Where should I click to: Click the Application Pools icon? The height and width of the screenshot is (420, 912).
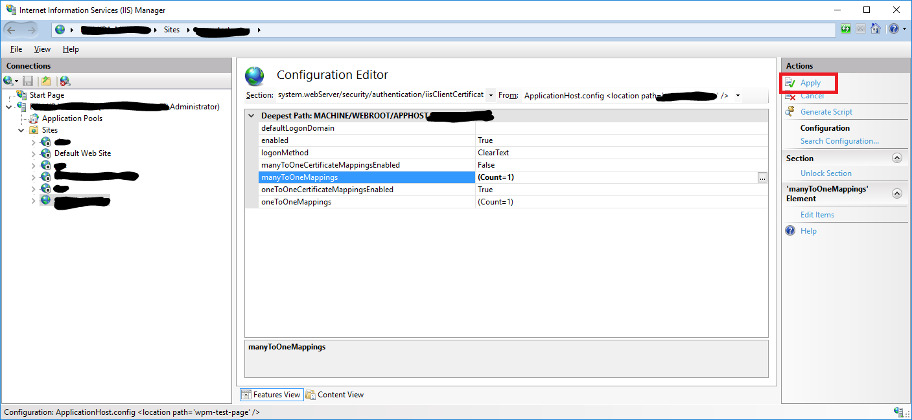point(34,118)
